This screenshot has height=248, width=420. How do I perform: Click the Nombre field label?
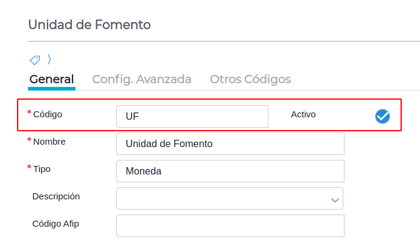pos(49,142)
